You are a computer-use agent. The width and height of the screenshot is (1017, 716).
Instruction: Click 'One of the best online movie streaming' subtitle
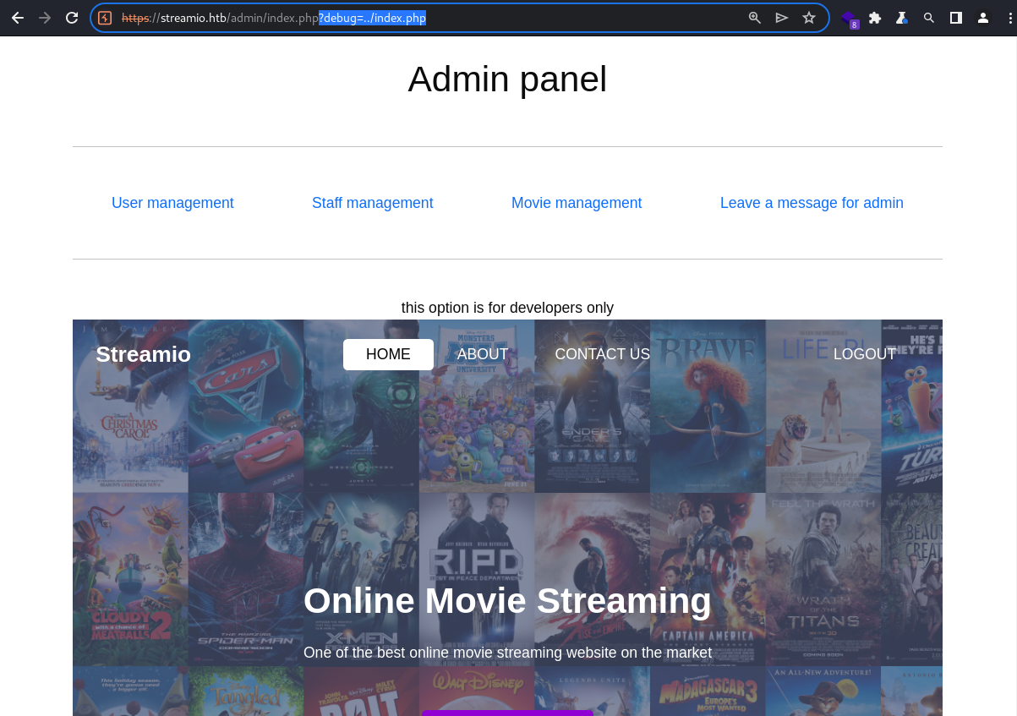pyautogui.click(x=507, y=653)
